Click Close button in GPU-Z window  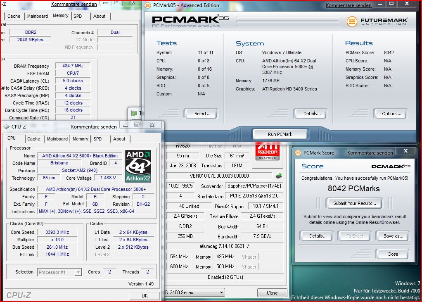tap(272, 292)
